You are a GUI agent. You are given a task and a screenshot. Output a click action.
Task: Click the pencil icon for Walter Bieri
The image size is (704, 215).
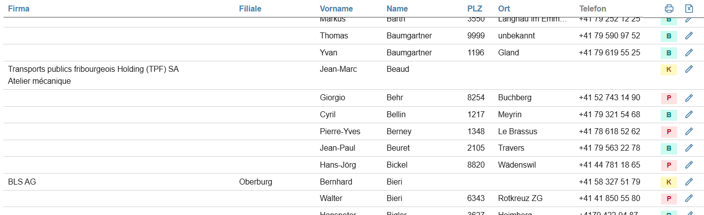[x=689, y=199]
